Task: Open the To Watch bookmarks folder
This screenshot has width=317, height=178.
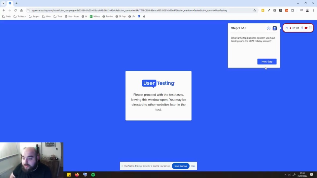Action: (x=19, y=16)
